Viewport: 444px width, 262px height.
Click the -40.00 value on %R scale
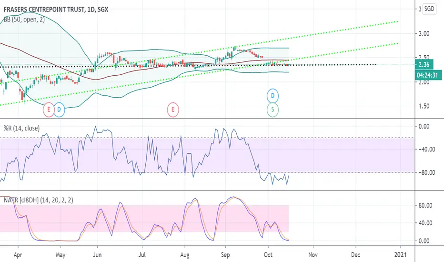click(x=427, y=149)
